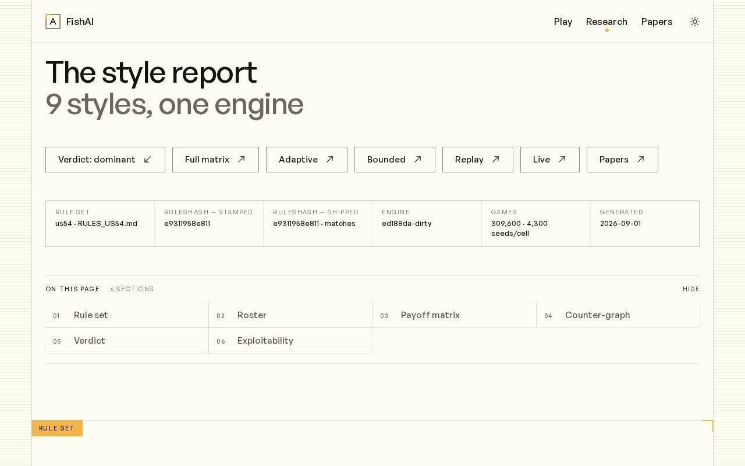This screenshot has height=466, width=745.
Task: Select the stamped ruleshash e9311958e811
Action: 187,224
